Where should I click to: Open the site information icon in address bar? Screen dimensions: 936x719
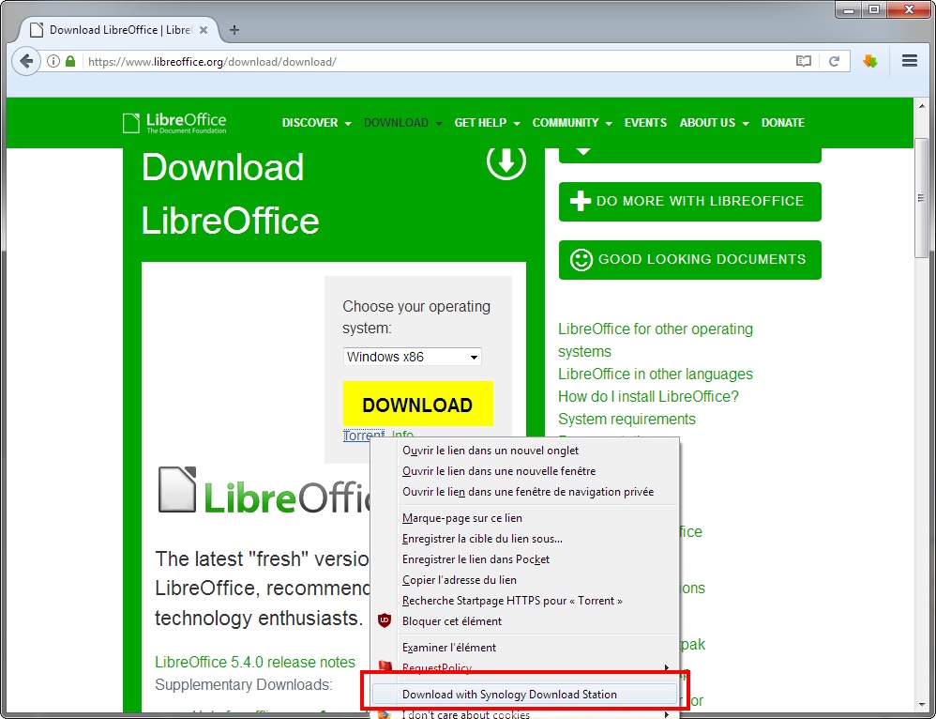[x=53, y=61]
